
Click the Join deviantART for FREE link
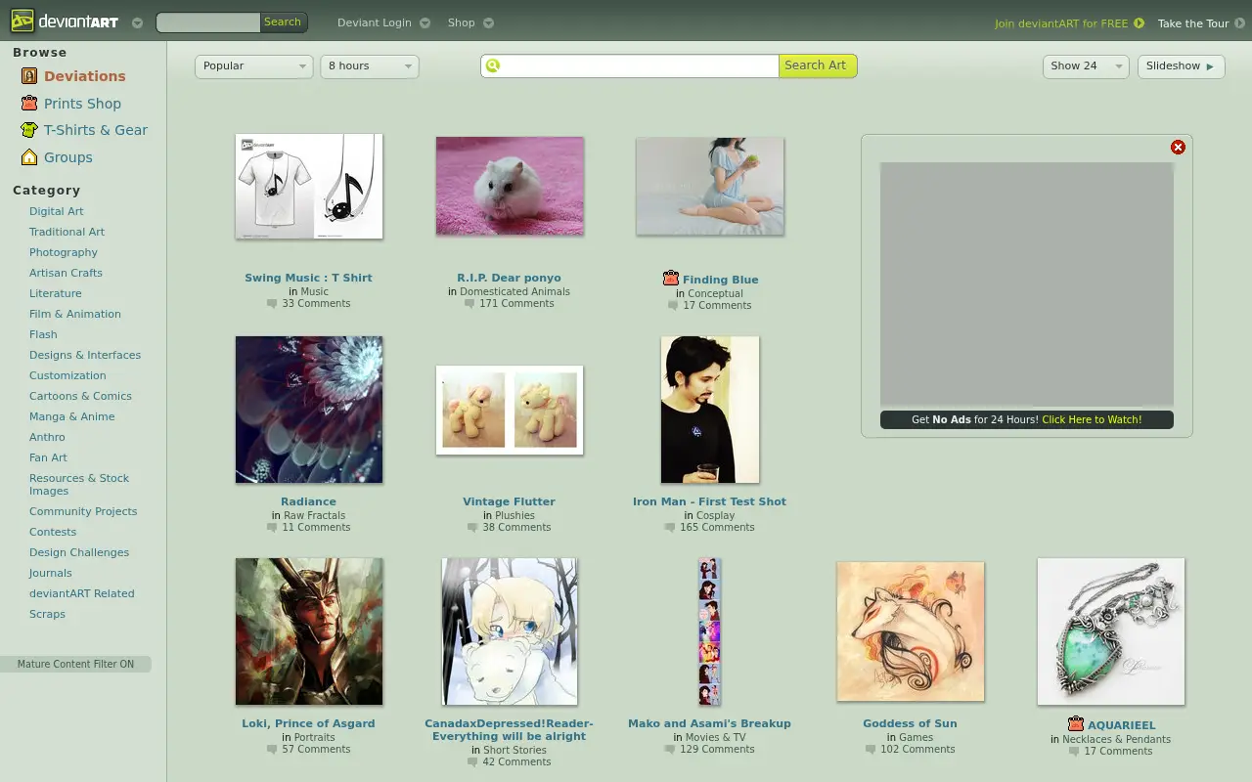(1061, 23)
